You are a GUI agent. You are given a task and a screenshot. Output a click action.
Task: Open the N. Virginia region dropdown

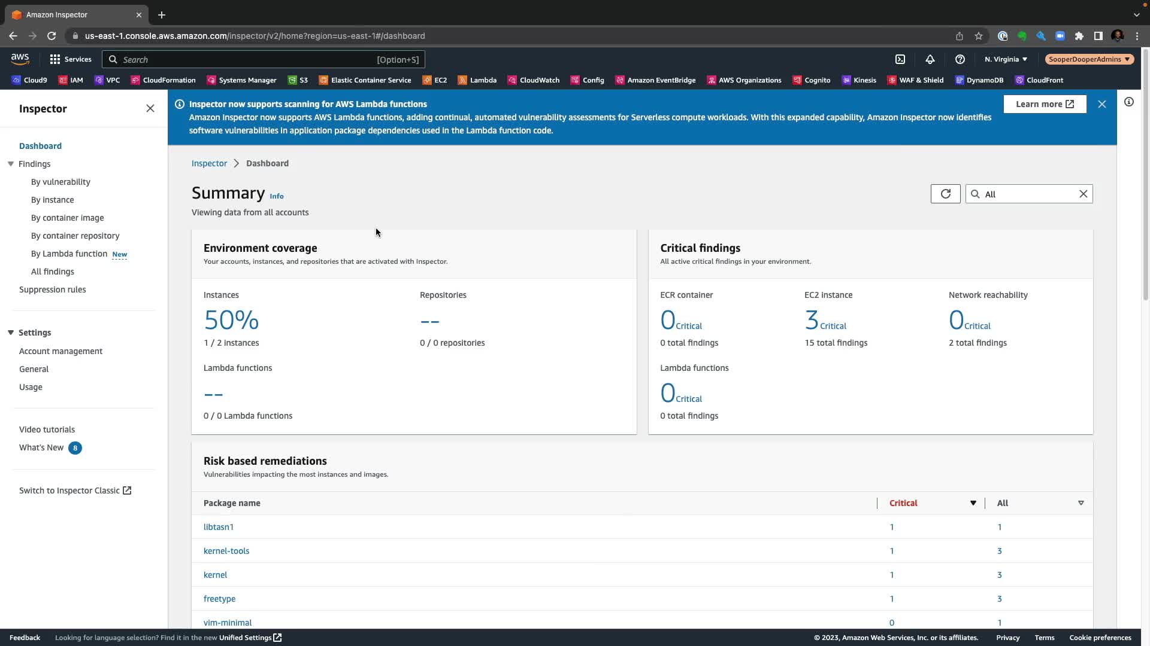tap(1006, 59)
